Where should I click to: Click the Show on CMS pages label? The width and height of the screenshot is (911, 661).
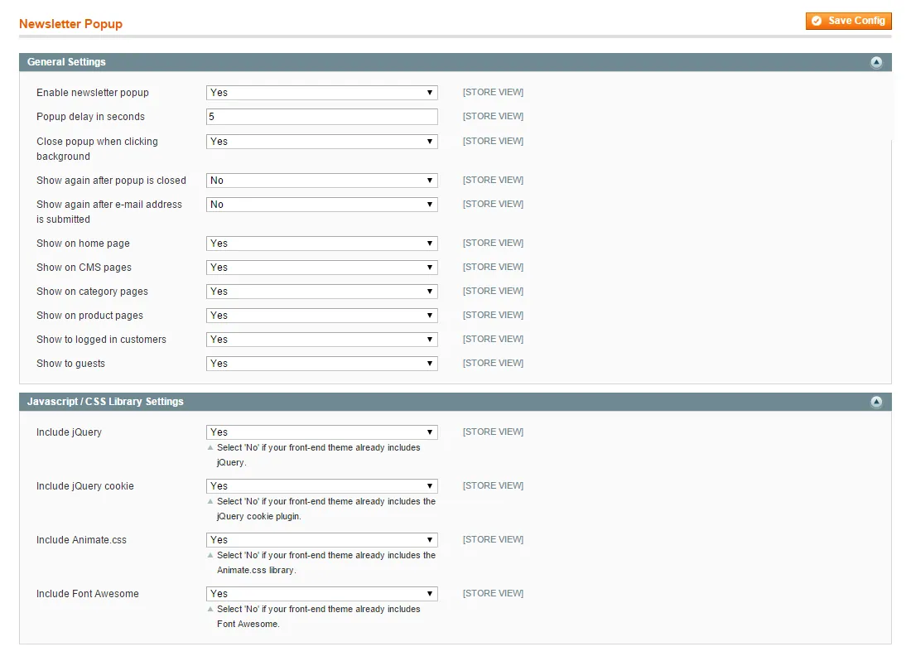pos(84,268)
